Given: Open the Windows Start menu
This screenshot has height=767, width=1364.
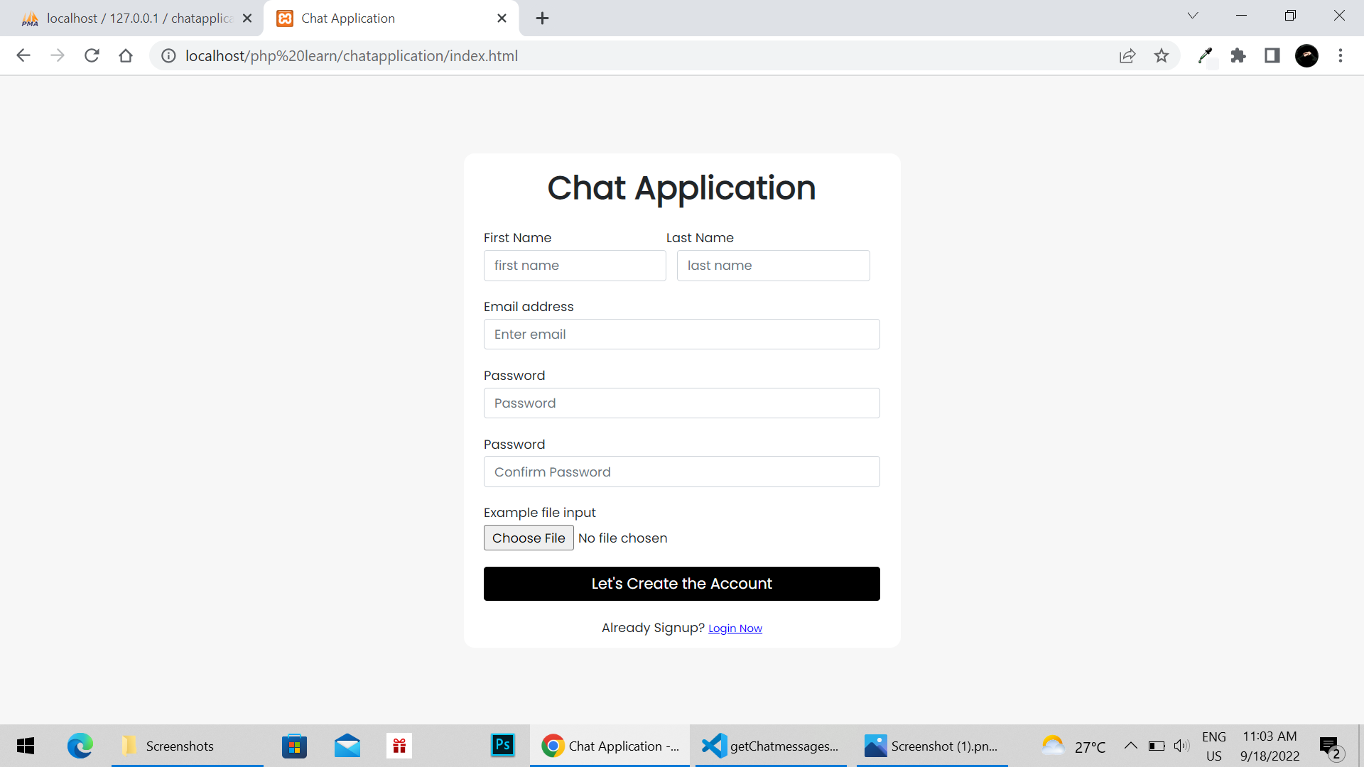Looking at the screenshot, I should click(x=26, y=746).
